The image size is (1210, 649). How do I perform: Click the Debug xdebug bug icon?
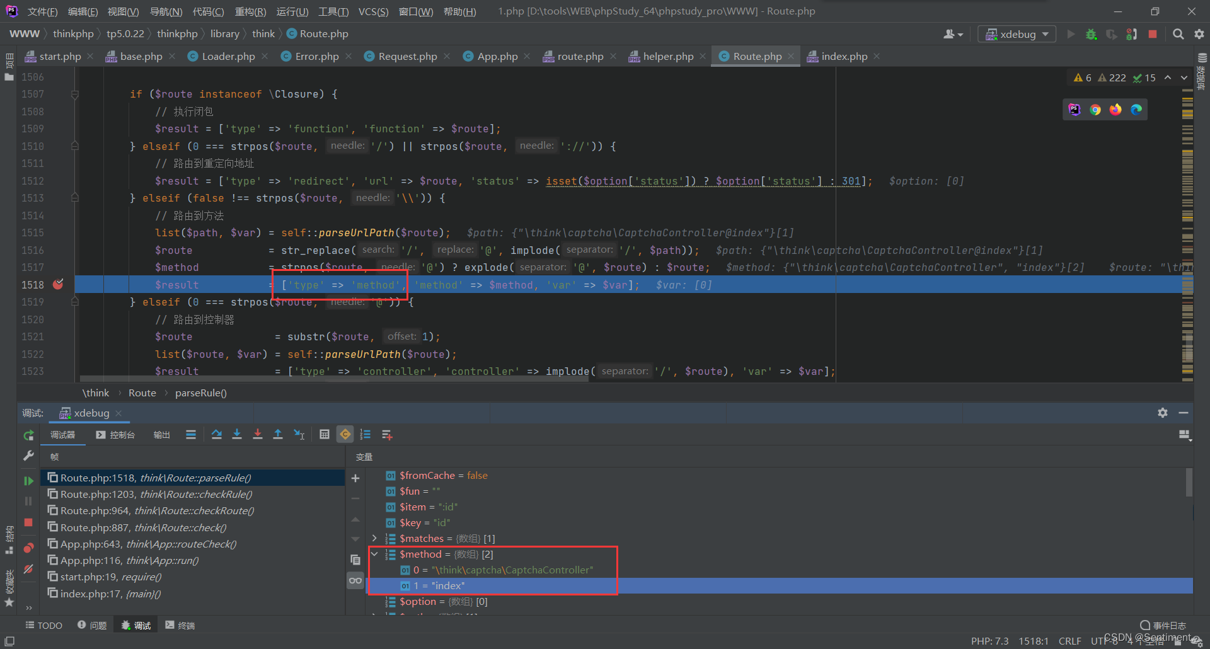1091,34
